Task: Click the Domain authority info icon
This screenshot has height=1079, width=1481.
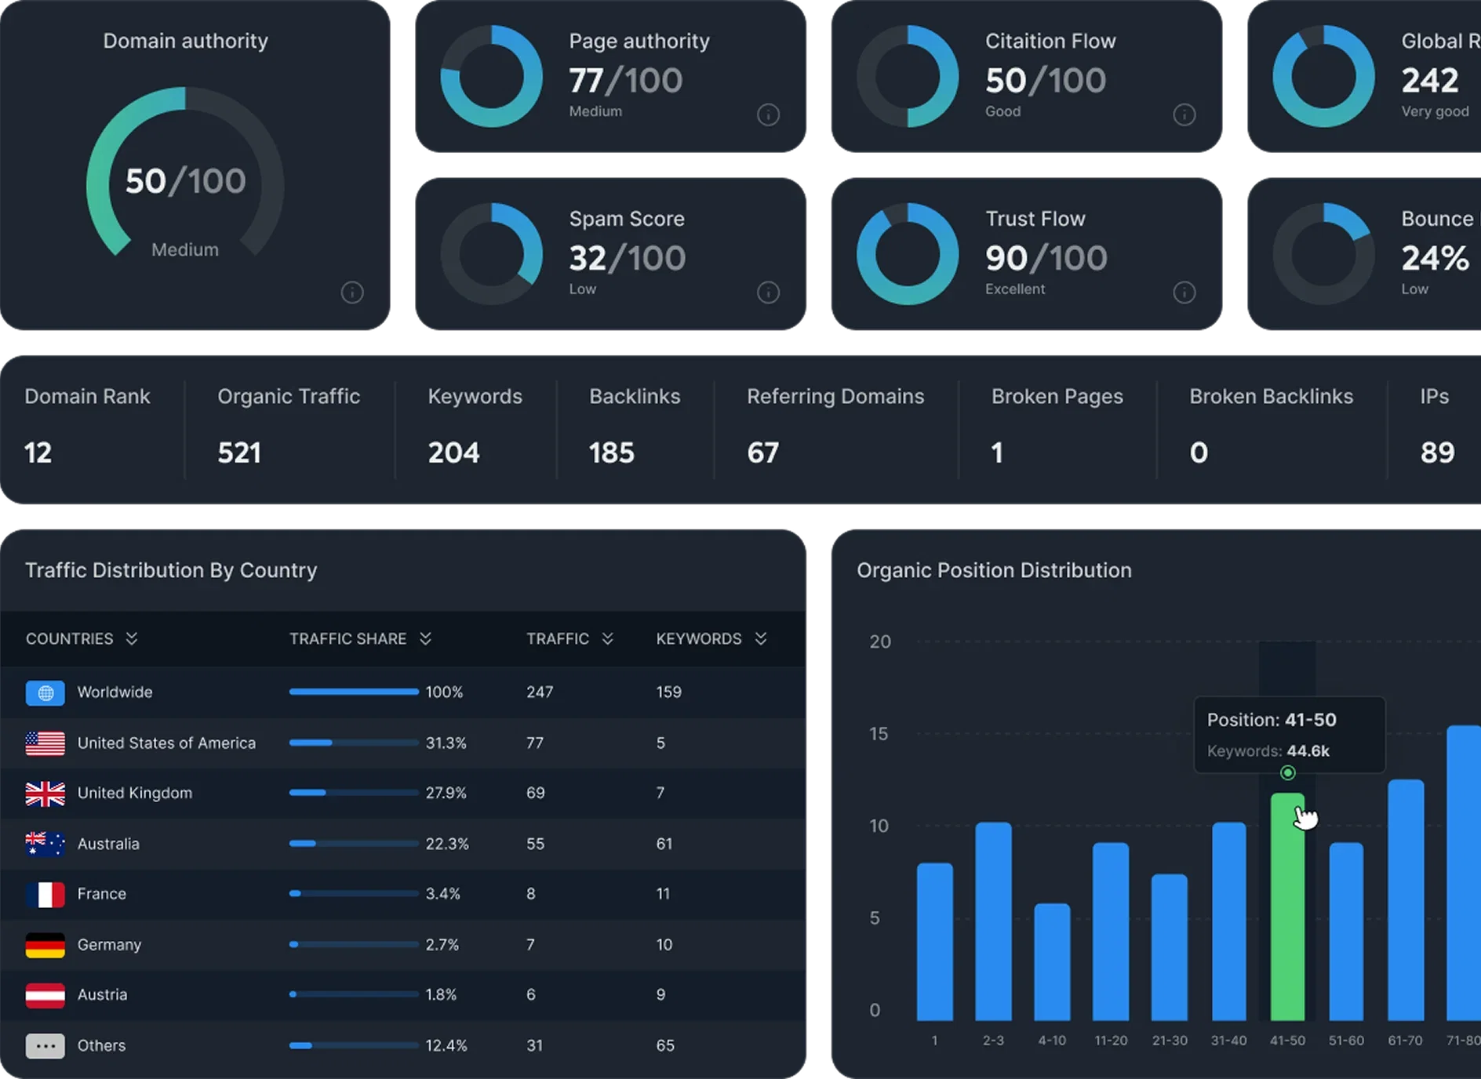Action: pos(352,292)
